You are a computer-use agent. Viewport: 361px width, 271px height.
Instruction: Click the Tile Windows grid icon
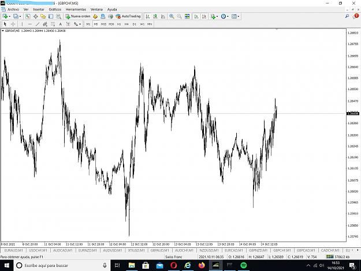pyautogui.click(x=187, y=16)
